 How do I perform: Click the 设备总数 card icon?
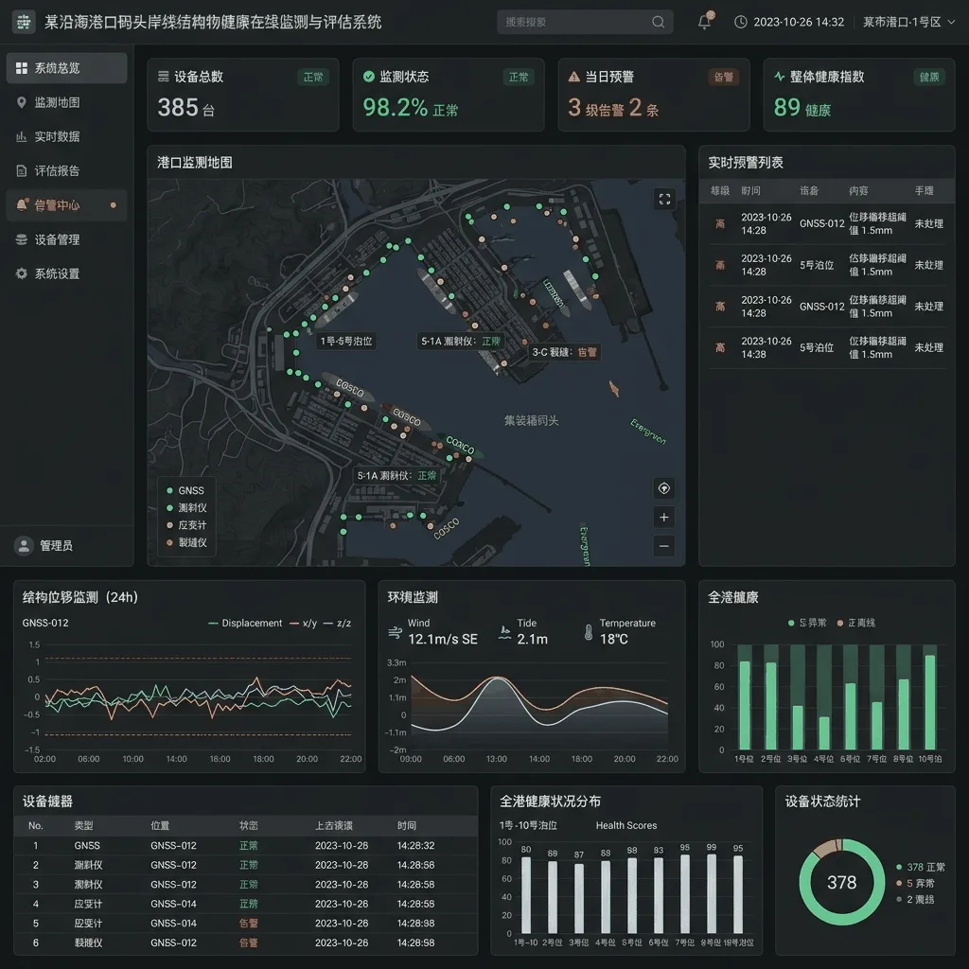[163, 77]
